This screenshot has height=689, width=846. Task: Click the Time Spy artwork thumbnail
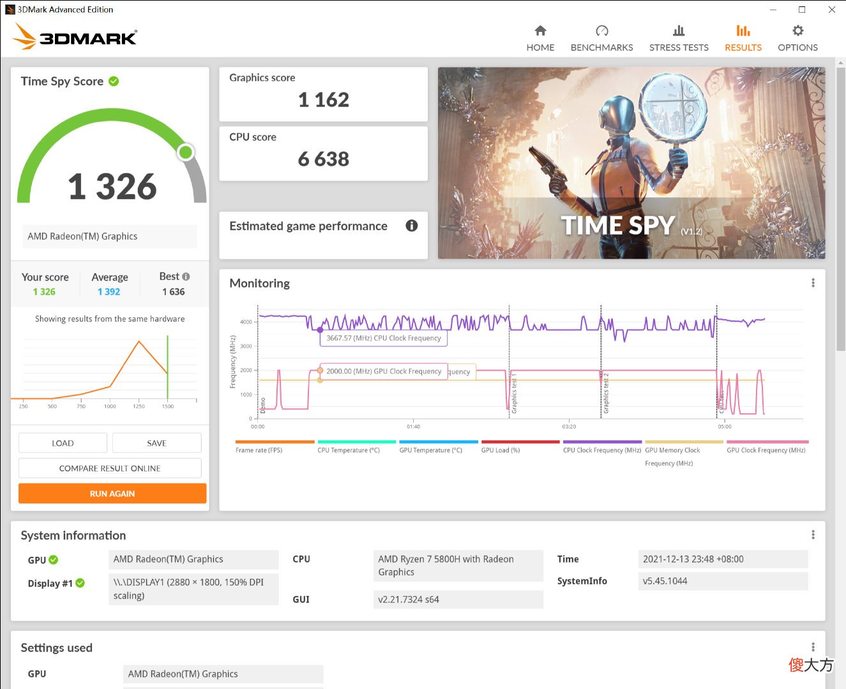631,163
